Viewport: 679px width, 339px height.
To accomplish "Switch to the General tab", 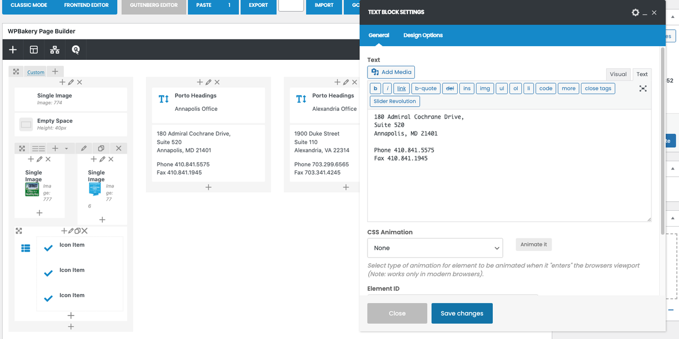I will click(379, 35).
